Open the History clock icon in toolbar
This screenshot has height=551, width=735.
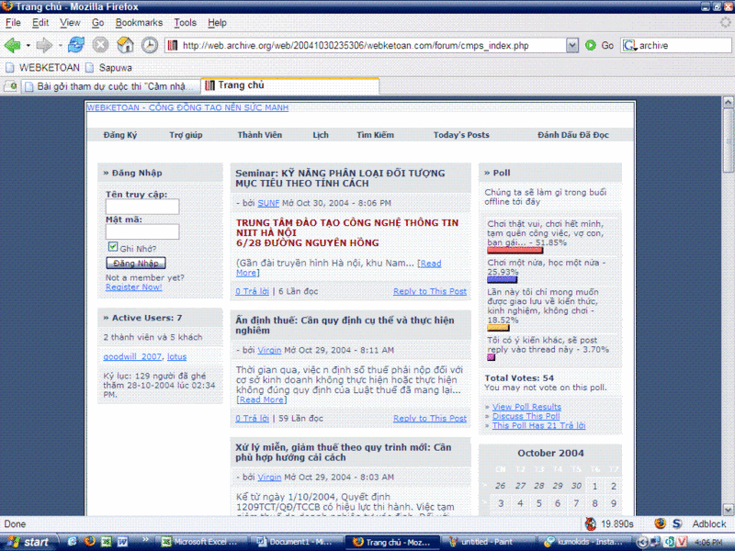(x=149, y=45)
